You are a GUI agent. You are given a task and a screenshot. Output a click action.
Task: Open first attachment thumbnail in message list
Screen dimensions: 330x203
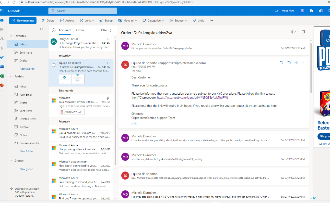coord(65,79)
